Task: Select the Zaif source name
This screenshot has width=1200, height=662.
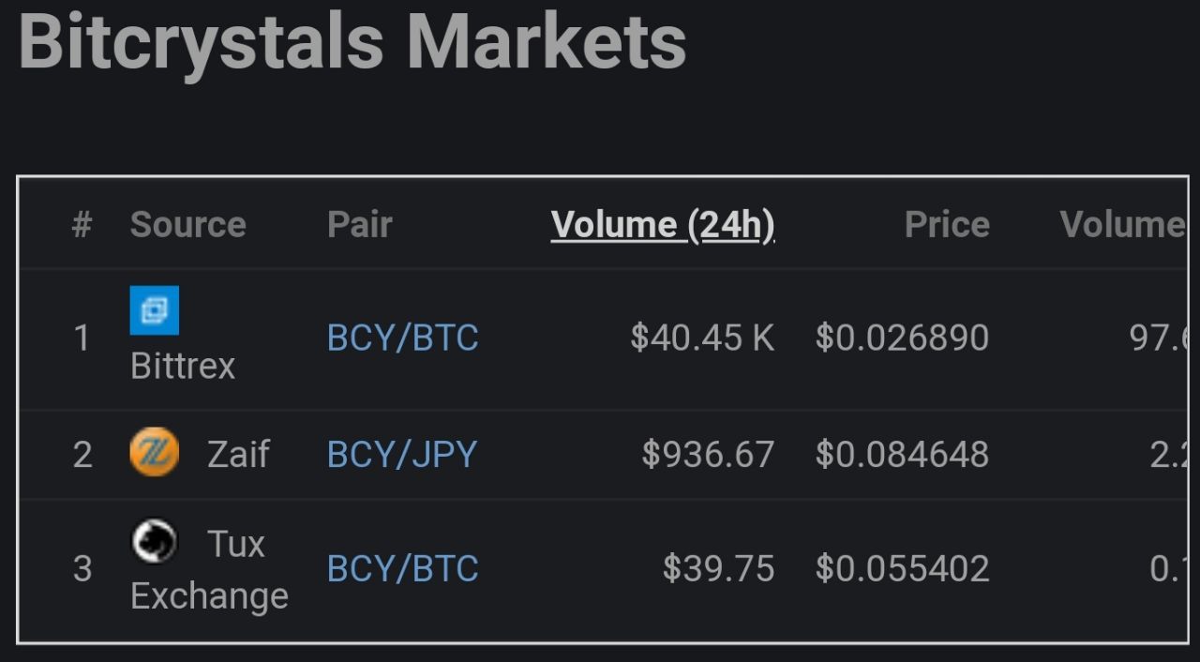Action: coord(238,455)
